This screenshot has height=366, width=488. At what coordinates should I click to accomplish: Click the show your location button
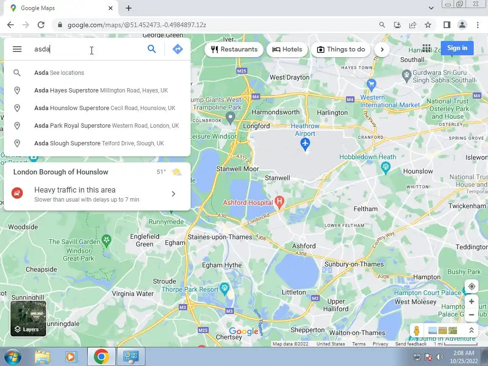[471, 286]
